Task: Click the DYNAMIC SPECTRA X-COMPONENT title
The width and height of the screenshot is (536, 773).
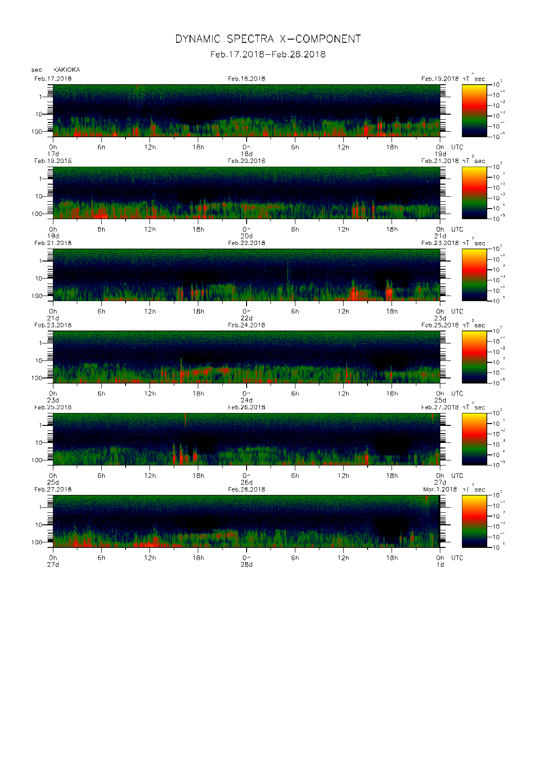Action: click(268, 39)
